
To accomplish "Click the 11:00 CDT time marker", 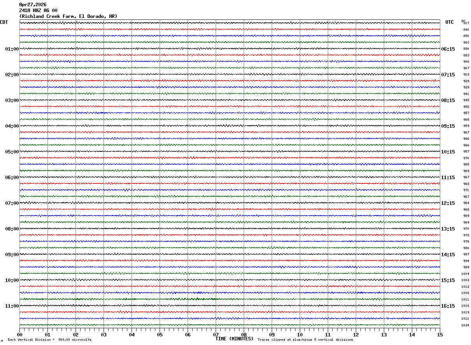I will [12, 306].
